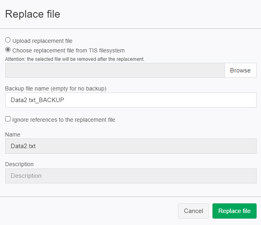
Task: Click into the Description text field
Action: point(131,176)
